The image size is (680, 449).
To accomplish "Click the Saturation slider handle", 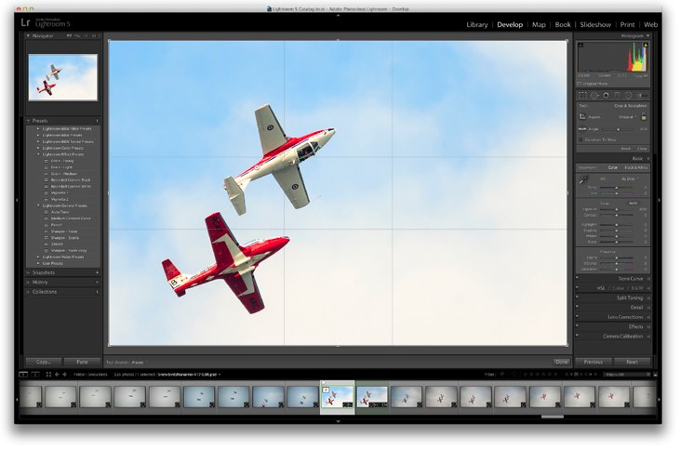I will click(x=616, y=270).
